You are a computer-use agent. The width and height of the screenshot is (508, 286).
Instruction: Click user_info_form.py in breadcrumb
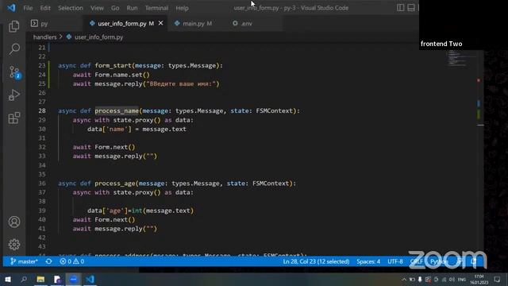pos(98,37)
